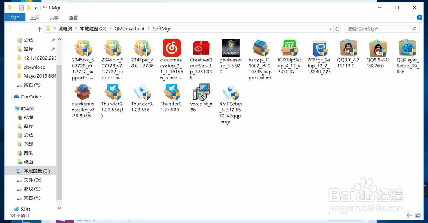Select IQIYIUpSetup_4_13 installer icon
This screenshot has width=428, height=223.
pos(290,57)
